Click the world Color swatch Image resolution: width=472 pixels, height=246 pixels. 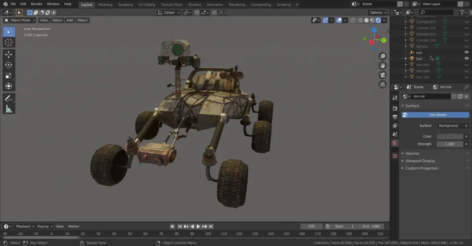[450, 136]
